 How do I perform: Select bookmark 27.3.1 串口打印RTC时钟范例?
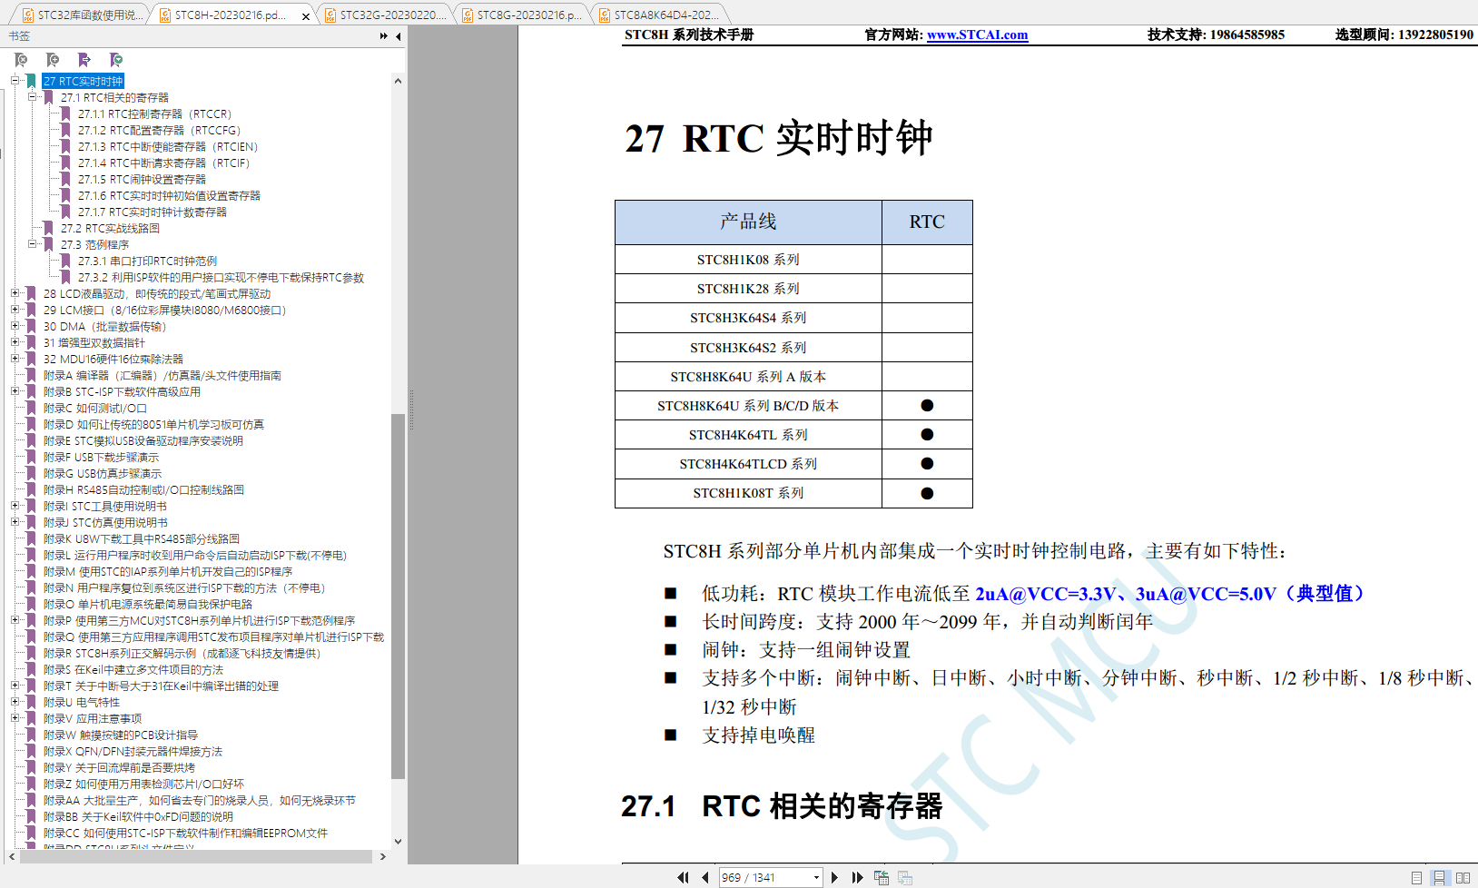pyautogui.click(x=147, y=261)
